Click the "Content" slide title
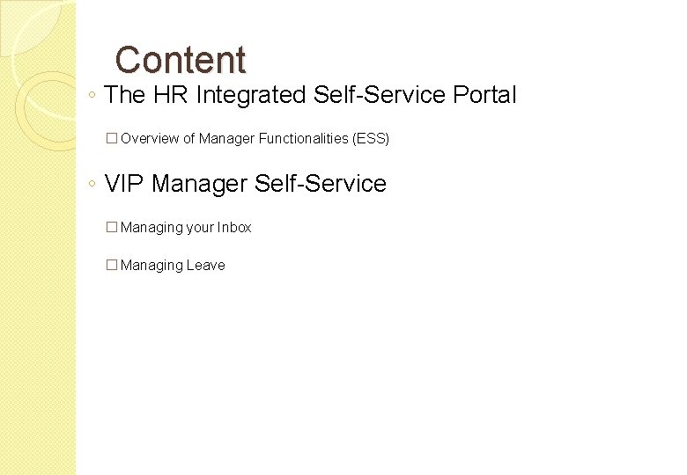This screenshot has width=687, height=475. click(x=181, y=60)
